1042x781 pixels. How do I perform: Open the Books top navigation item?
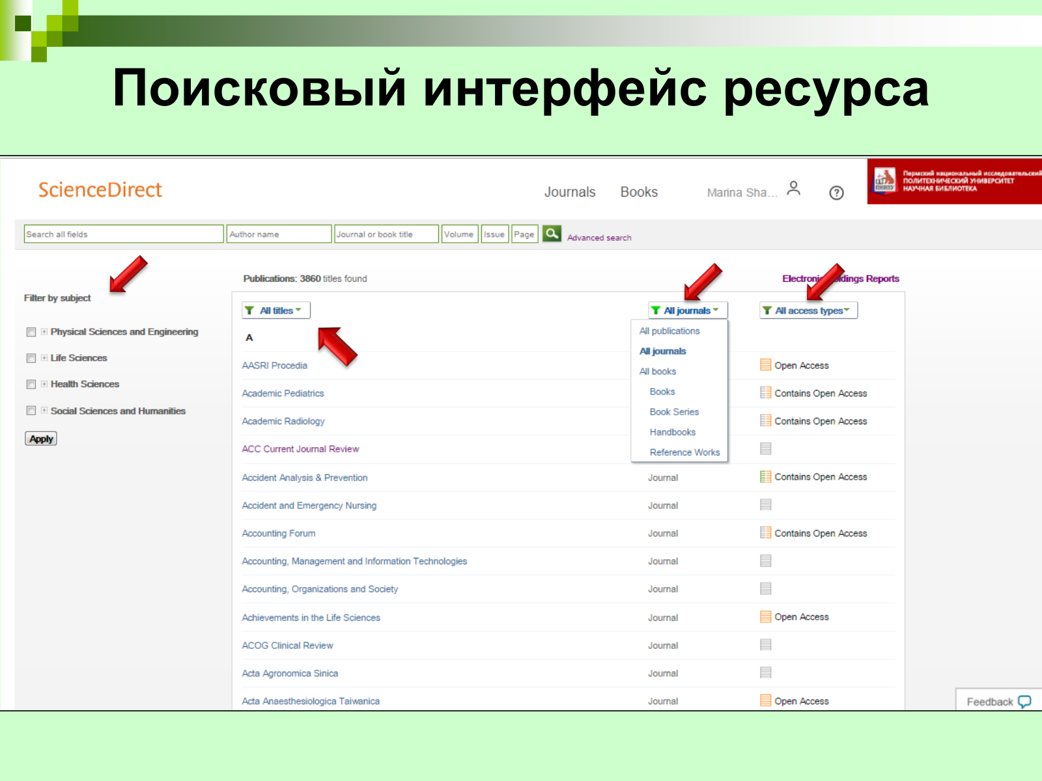coord(639,192)
